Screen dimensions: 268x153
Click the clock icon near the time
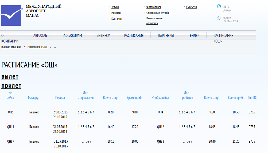(219, 18)
